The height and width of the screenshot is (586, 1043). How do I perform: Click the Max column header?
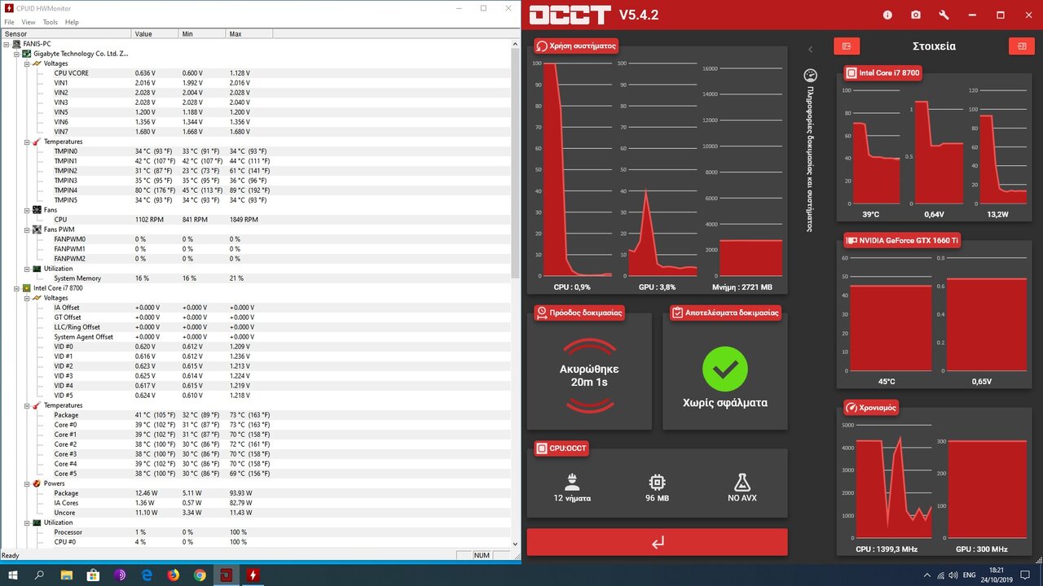pos(249,33)
